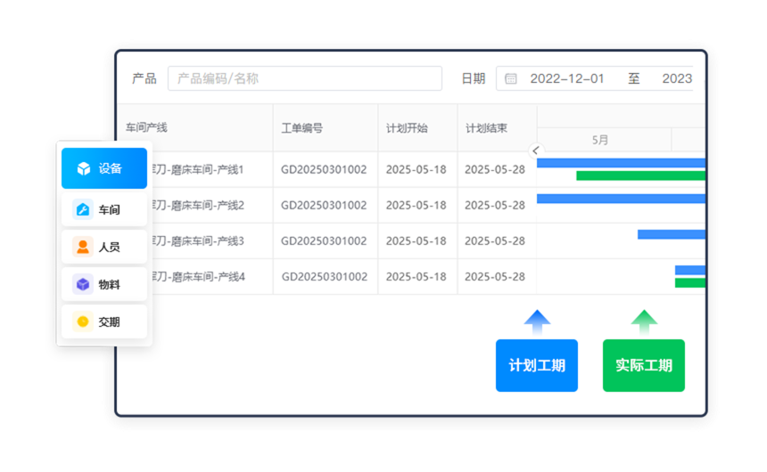
Task: Click the blue planned bar in 产线3 row
Action: [x=672, y=234]
